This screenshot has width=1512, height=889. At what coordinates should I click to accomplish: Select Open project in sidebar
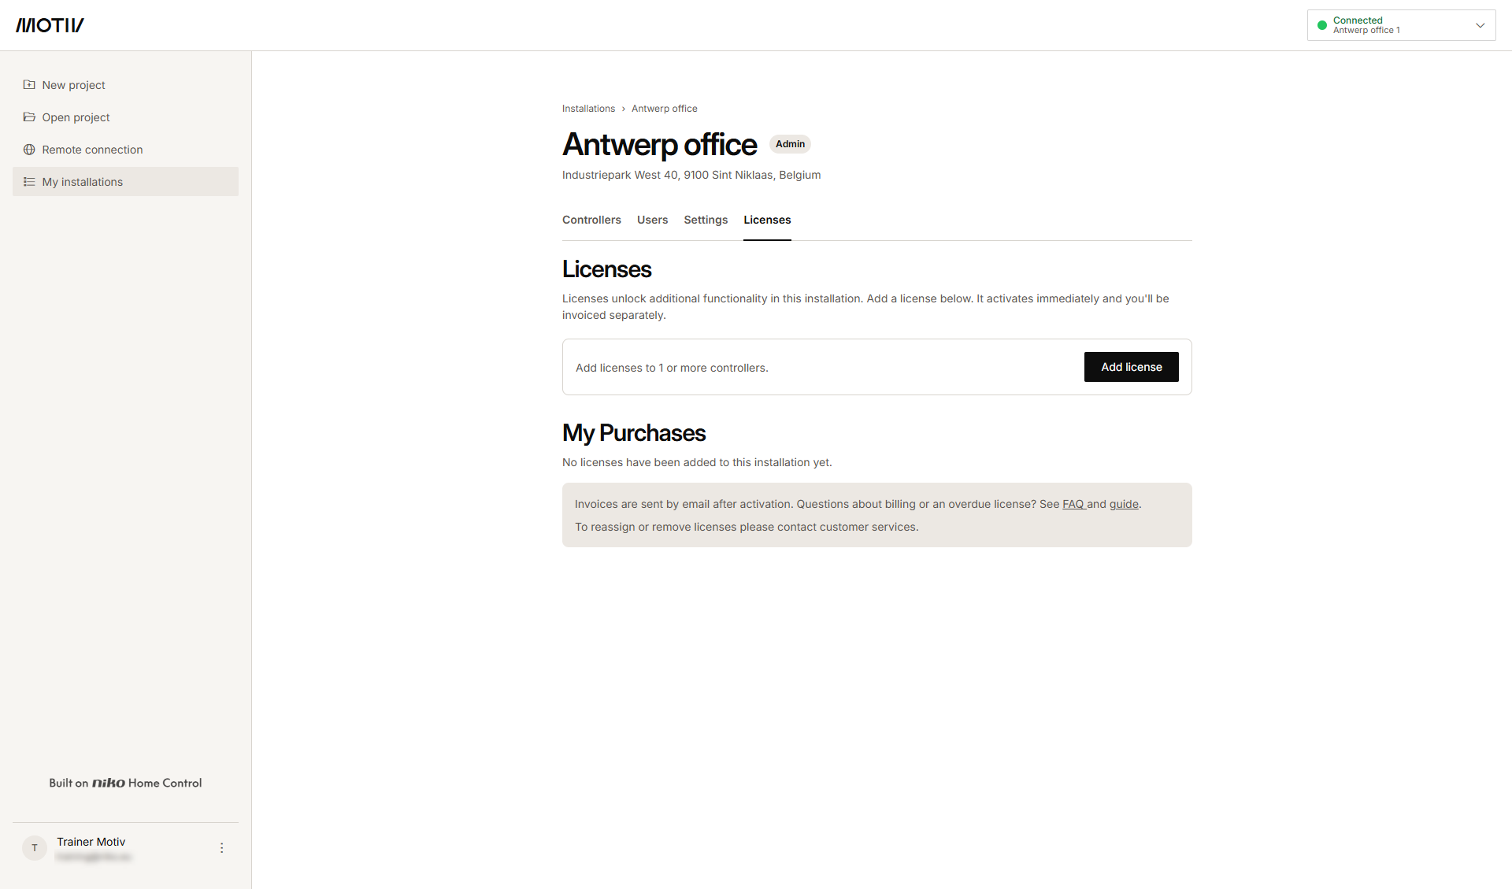tap(125, 117)
